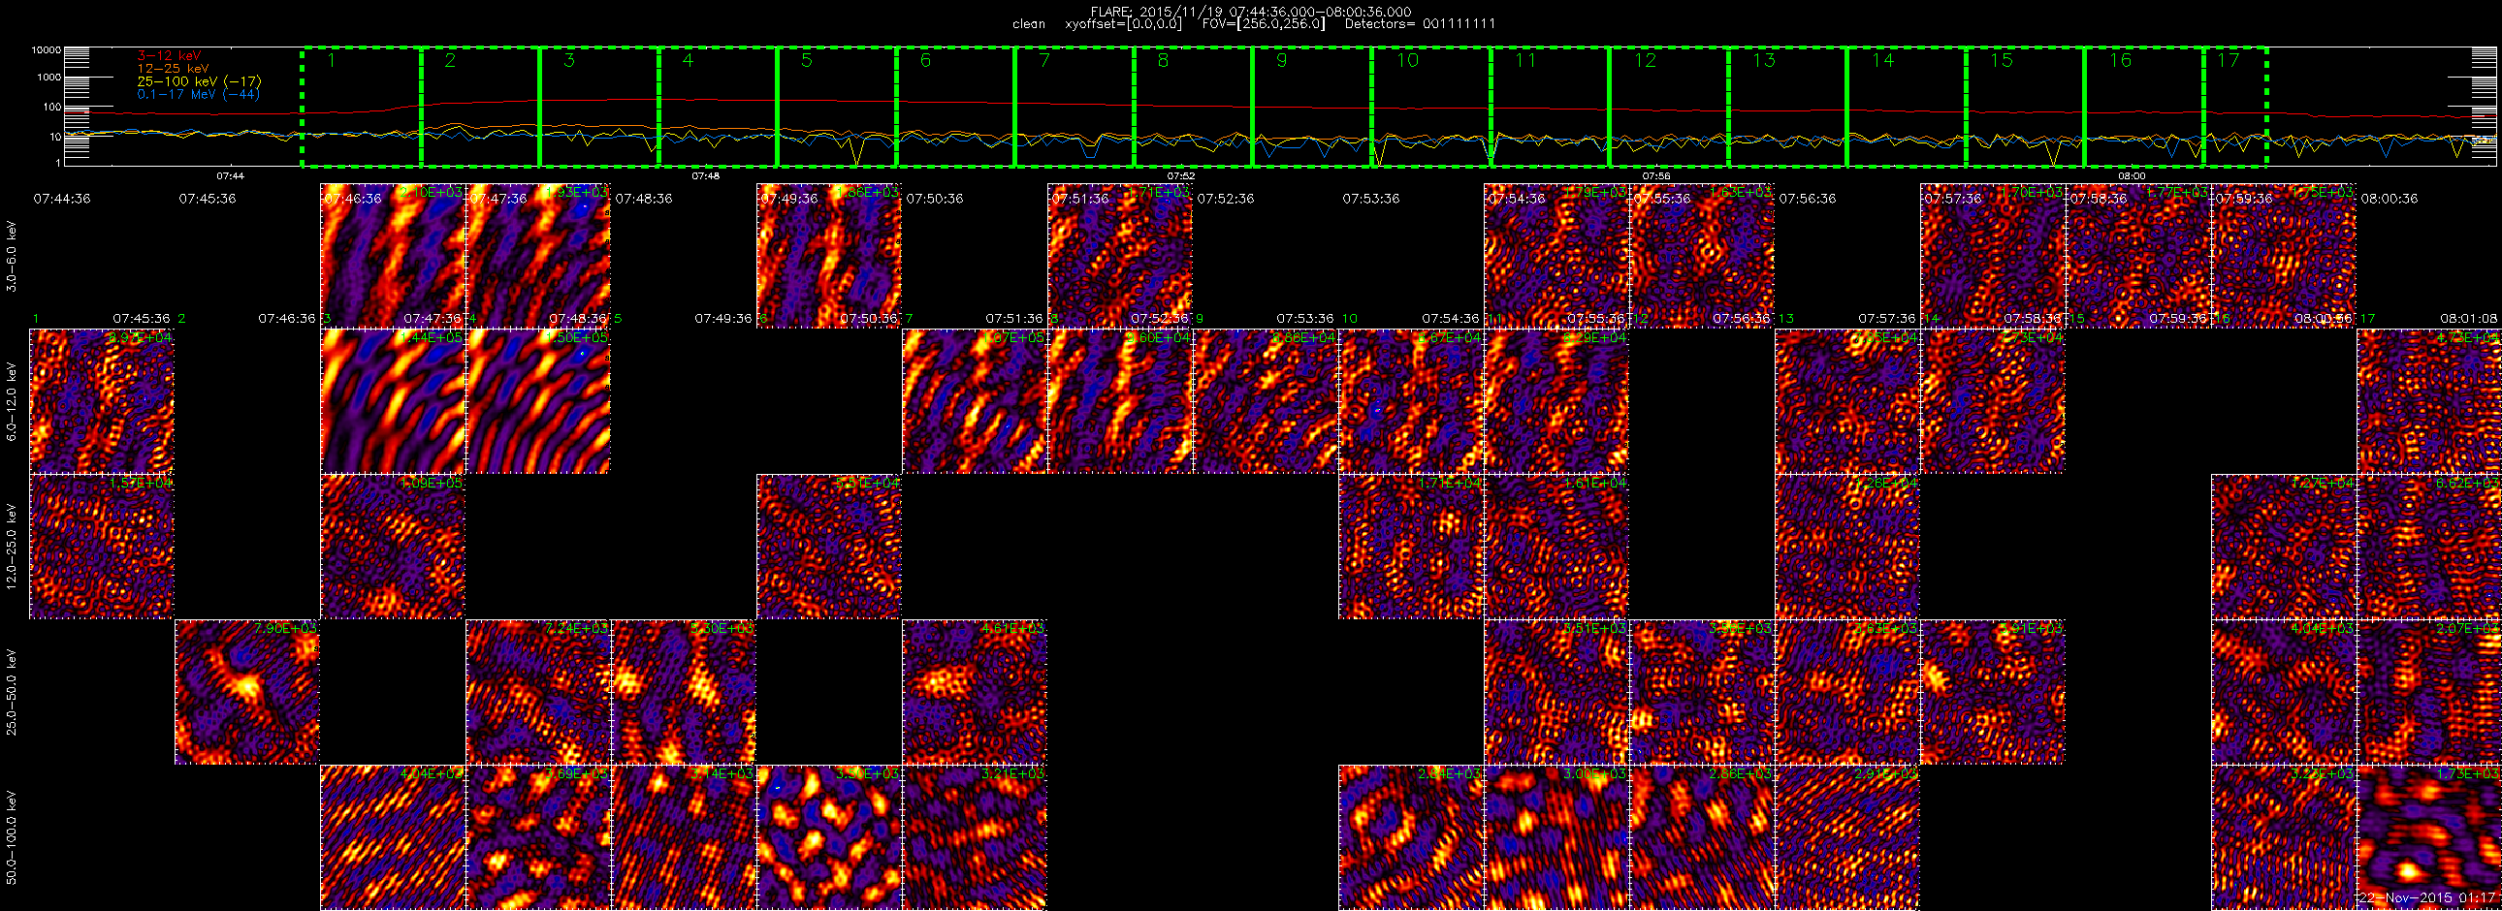The width and height of the screenshot is (2502, 911).
Task: View the 25.0-50.0 keV image labeled 4.61E+03
Action: (976, 692)
